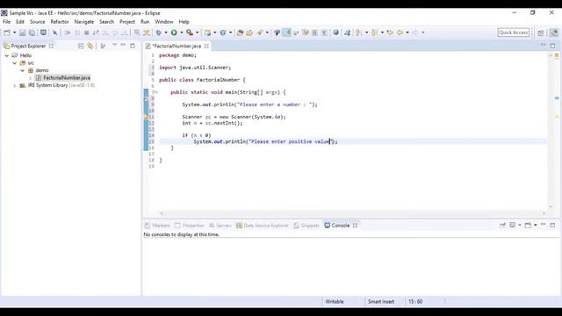Select the FactorialNumber.java editor tab

coord(177,46)
